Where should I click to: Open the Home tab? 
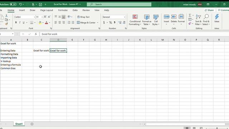pos(11,10)
